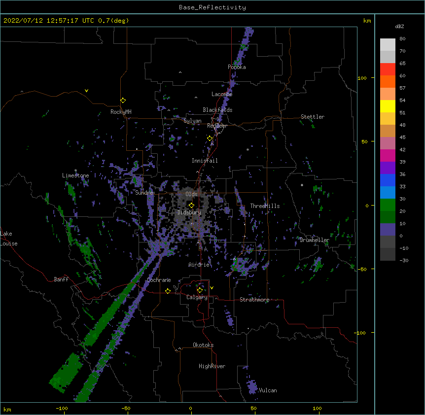The image size is (425, 415).
Task: Click the yellow radar marker near Olds
Action: [191, 205]
